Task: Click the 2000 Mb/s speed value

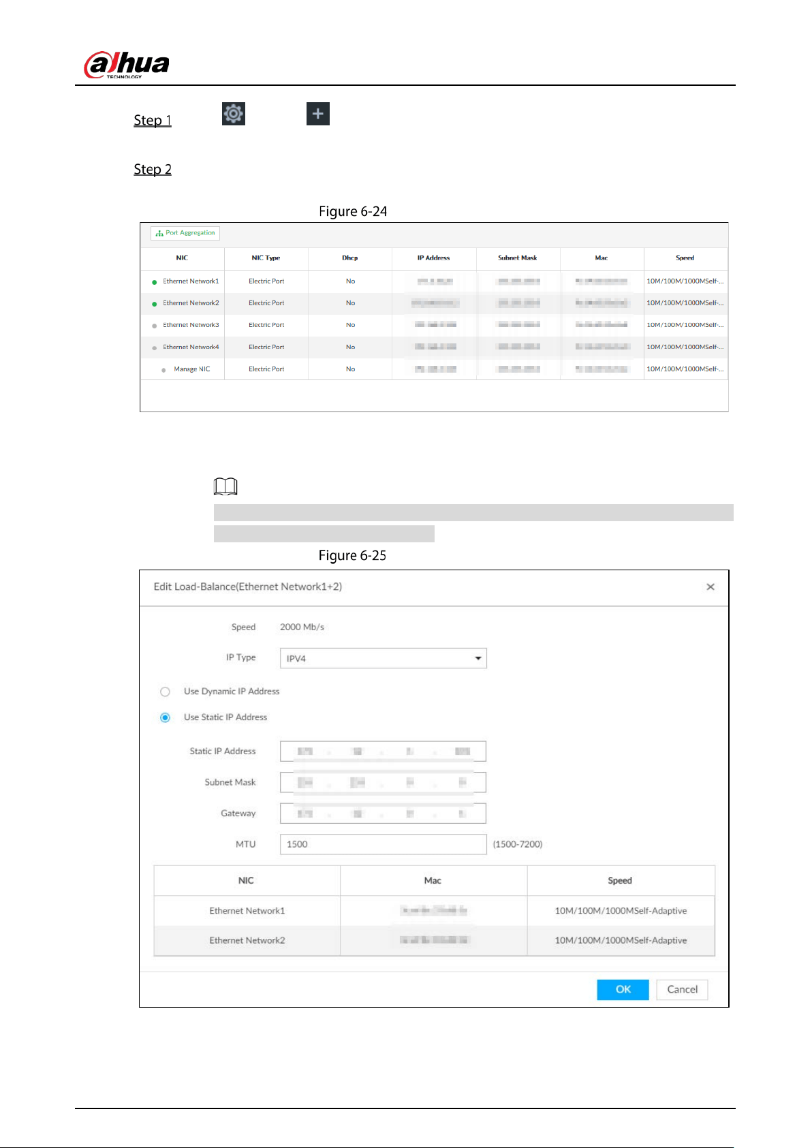Action: (x=302, y=627)
